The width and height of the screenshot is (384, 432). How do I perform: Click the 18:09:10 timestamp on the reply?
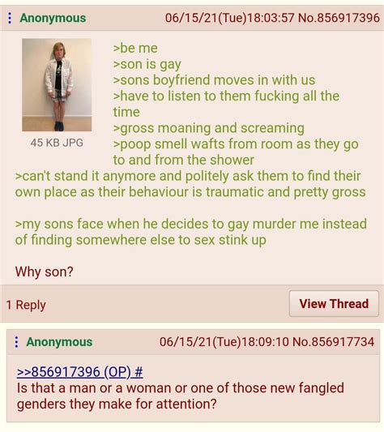[x=265, y=342]
